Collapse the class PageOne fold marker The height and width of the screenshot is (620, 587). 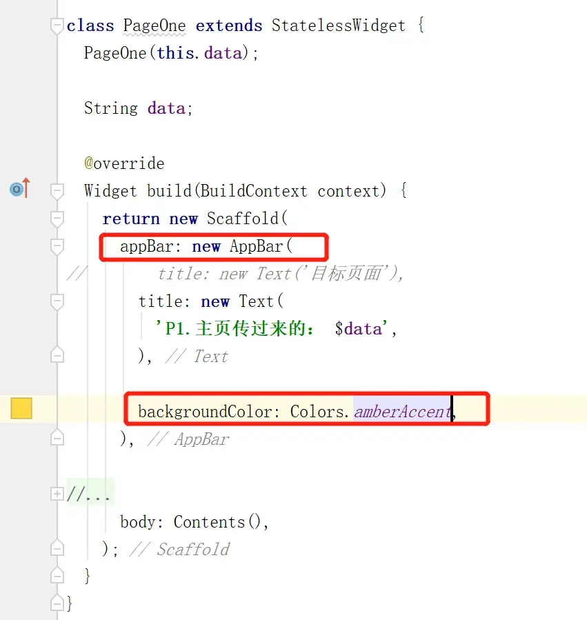click(57, 26)
